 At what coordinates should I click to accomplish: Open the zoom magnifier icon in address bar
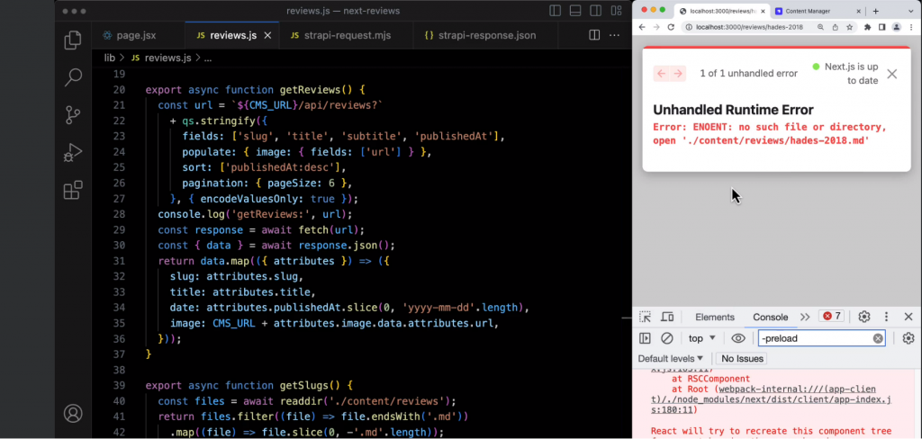click(821, 27)
